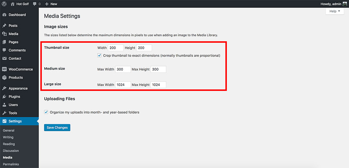Open the comments bubble icon in admin bar
The image size is (349, 168).
point(35,4)
